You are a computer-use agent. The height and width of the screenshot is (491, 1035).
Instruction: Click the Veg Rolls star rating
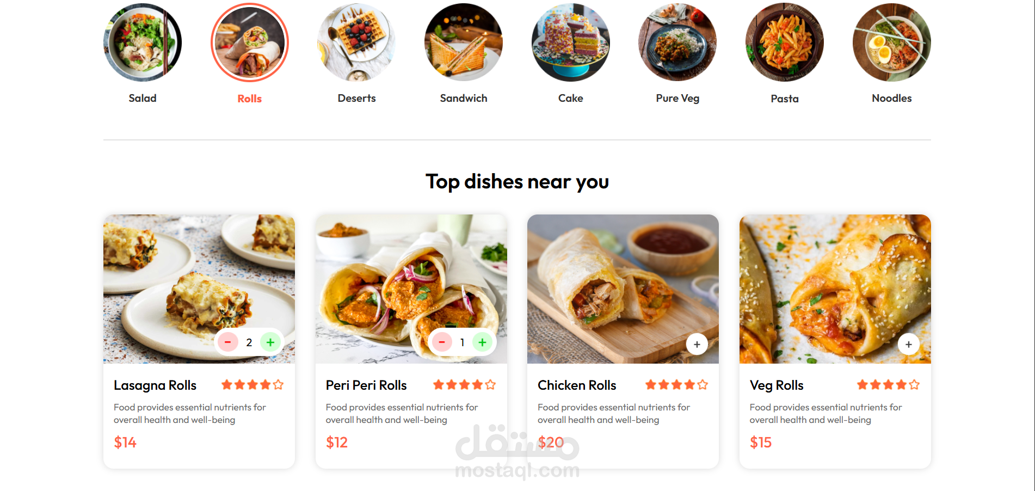(888, 385)
